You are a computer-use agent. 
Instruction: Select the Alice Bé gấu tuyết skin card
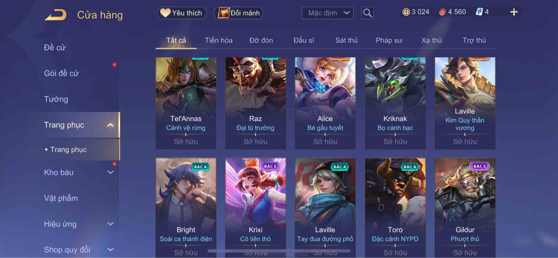coord(325,103)
